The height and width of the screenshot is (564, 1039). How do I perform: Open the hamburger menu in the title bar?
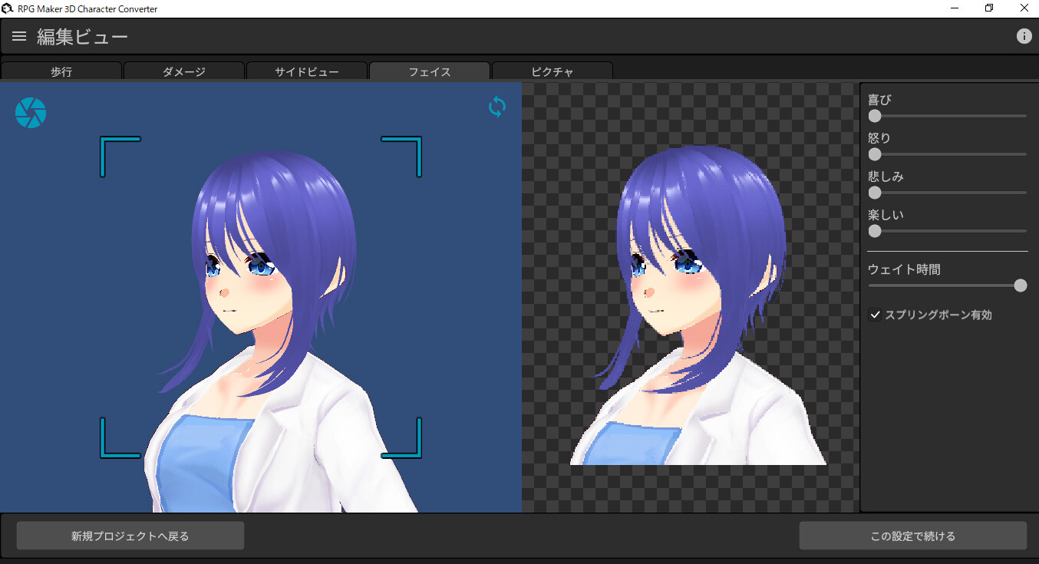18,35
